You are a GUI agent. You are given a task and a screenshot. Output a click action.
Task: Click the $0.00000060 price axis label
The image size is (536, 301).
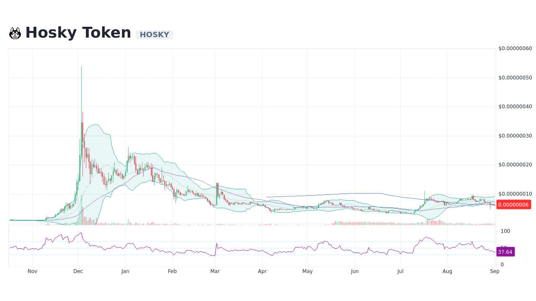(515, 48)
